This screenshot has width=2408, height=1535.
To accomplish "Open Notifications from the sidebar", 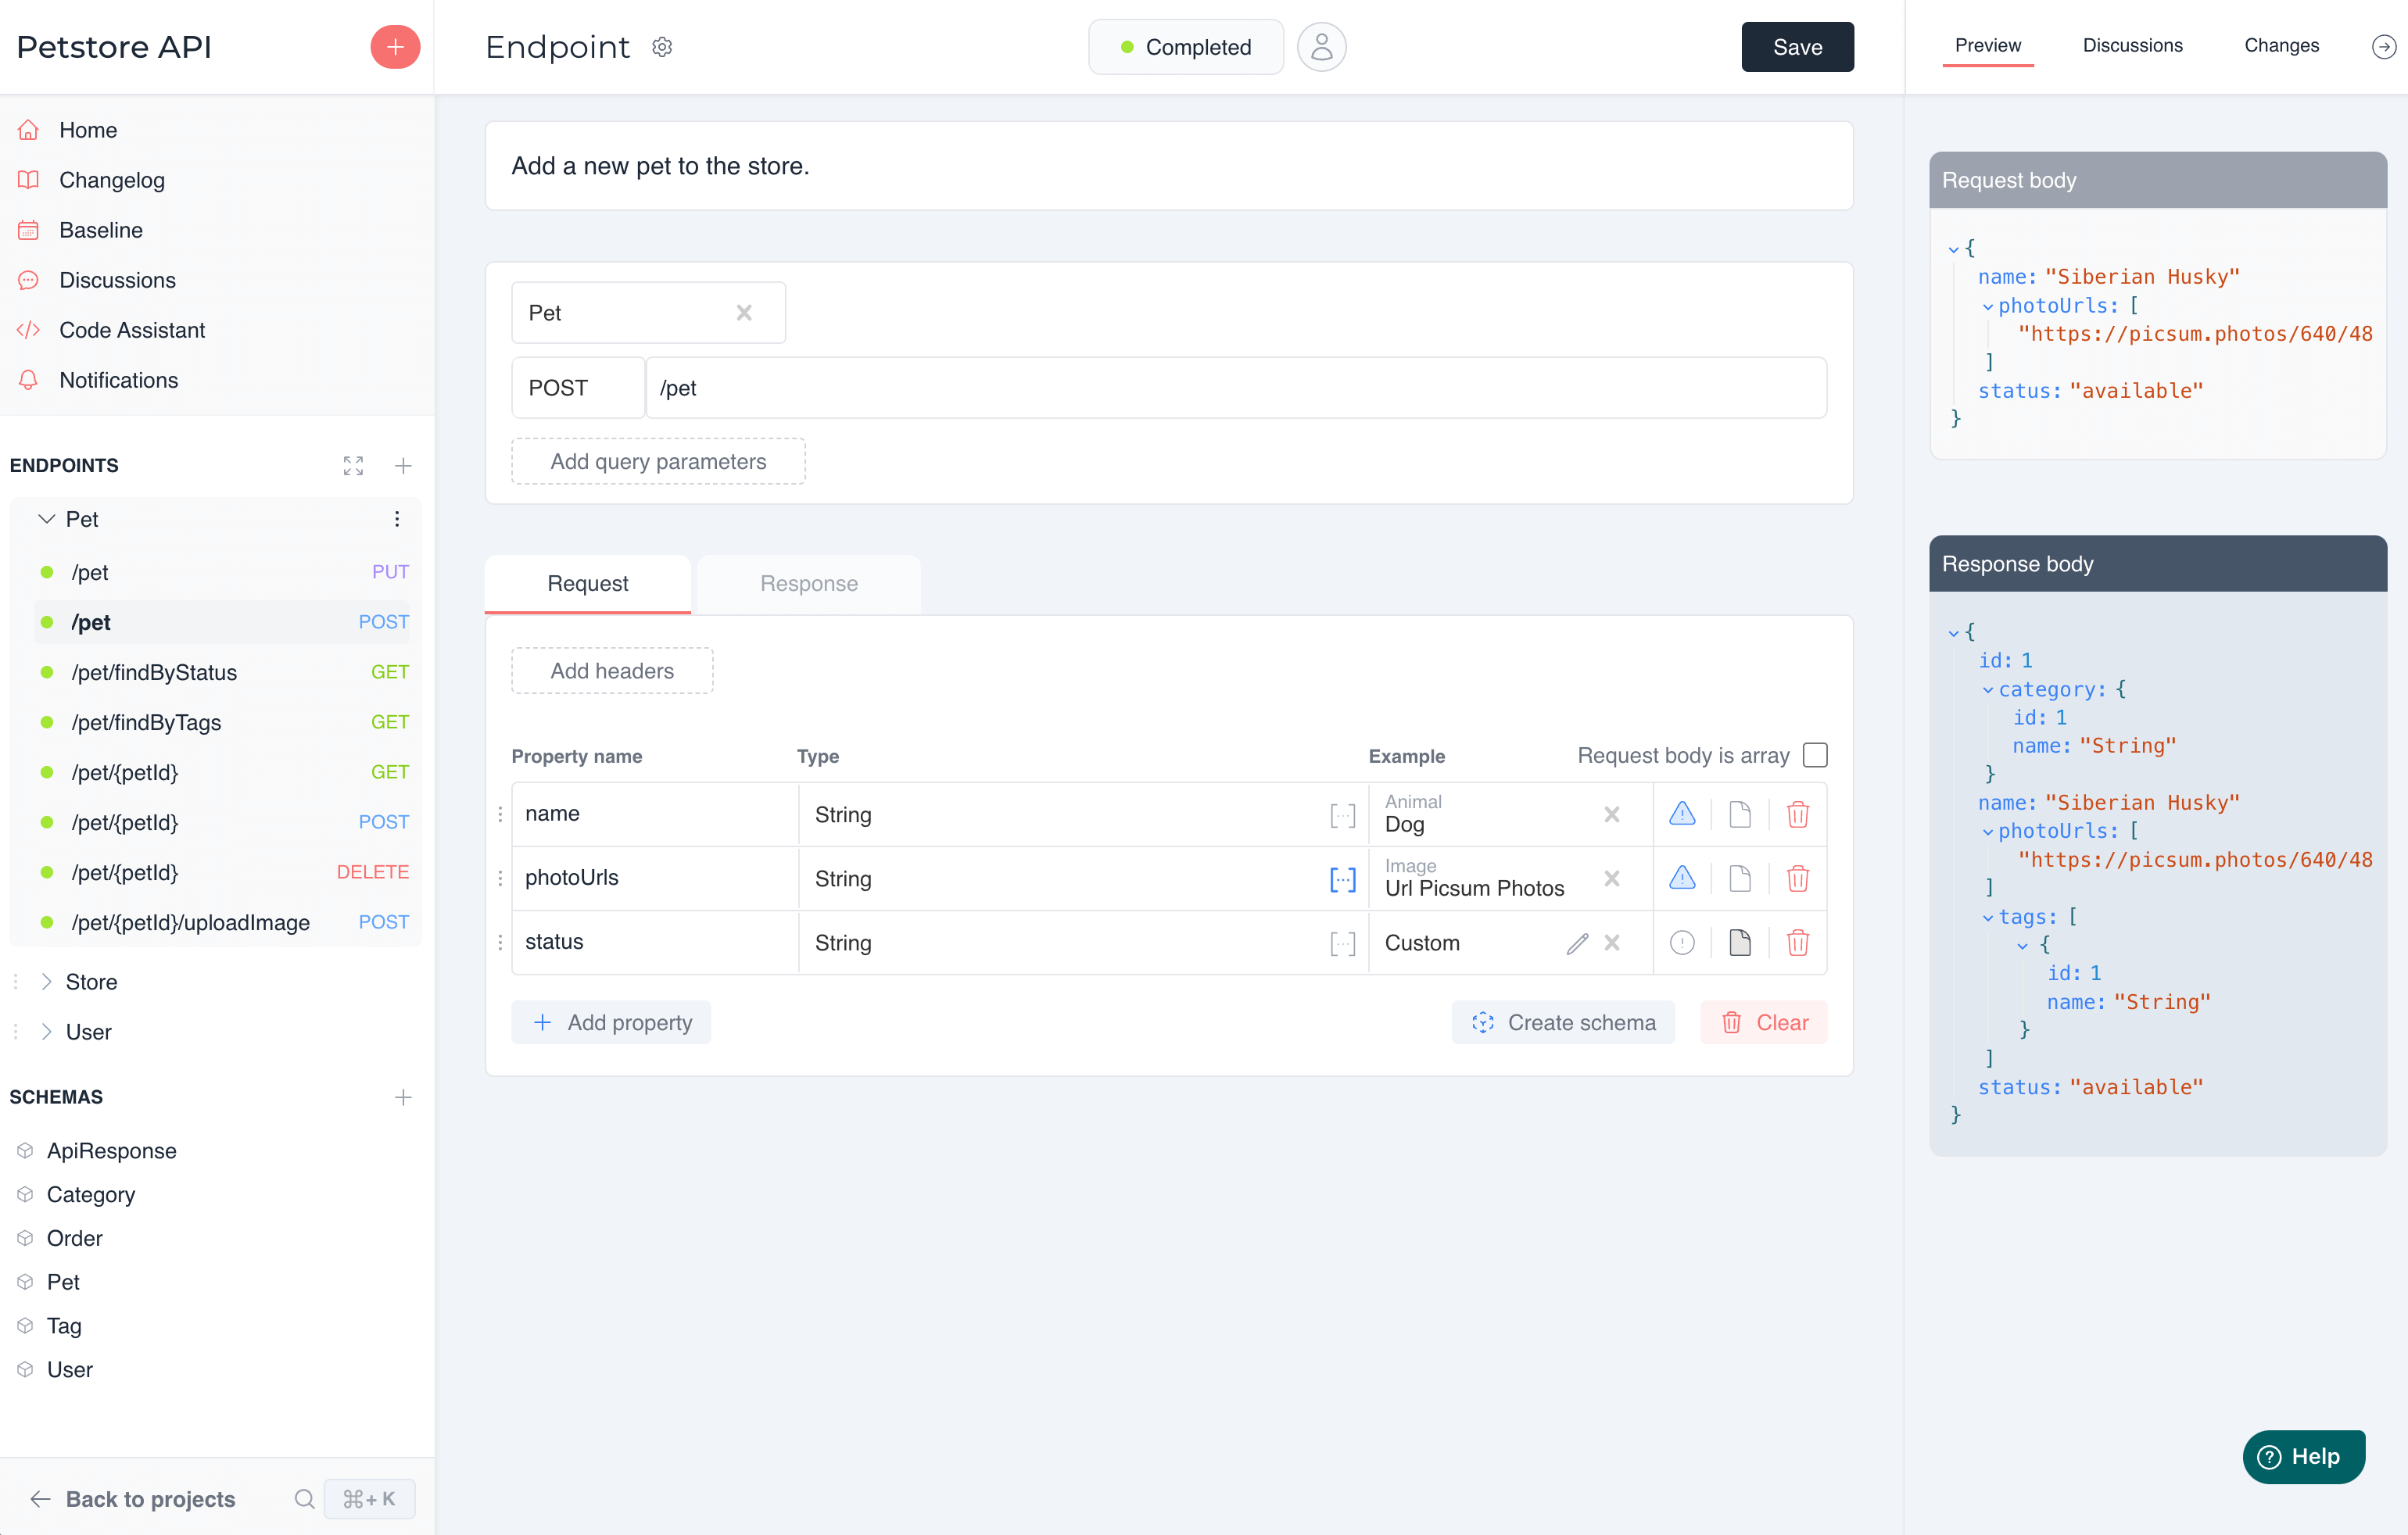I will pos(118,380).
